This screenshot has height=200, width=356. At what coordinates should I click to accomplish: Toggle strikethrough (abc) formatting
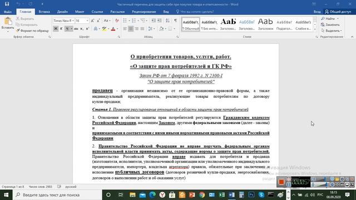76,29
